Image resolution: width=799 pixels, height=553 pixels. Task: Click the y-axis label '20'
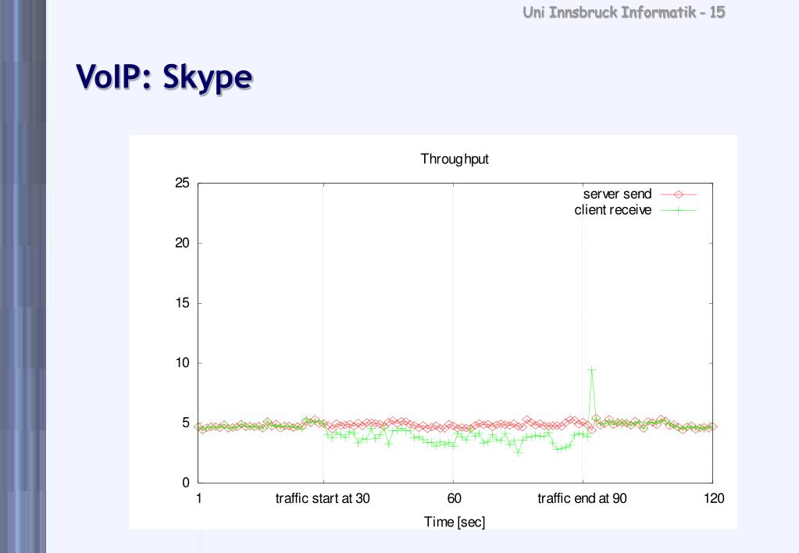click(182, 243)
